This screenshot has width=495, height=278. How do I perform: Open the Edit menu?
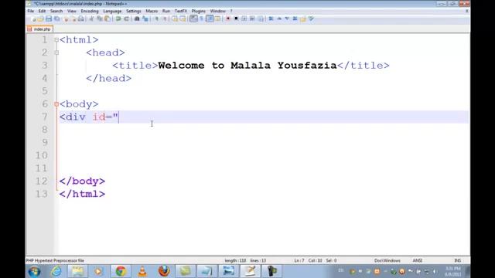point(42,11)
